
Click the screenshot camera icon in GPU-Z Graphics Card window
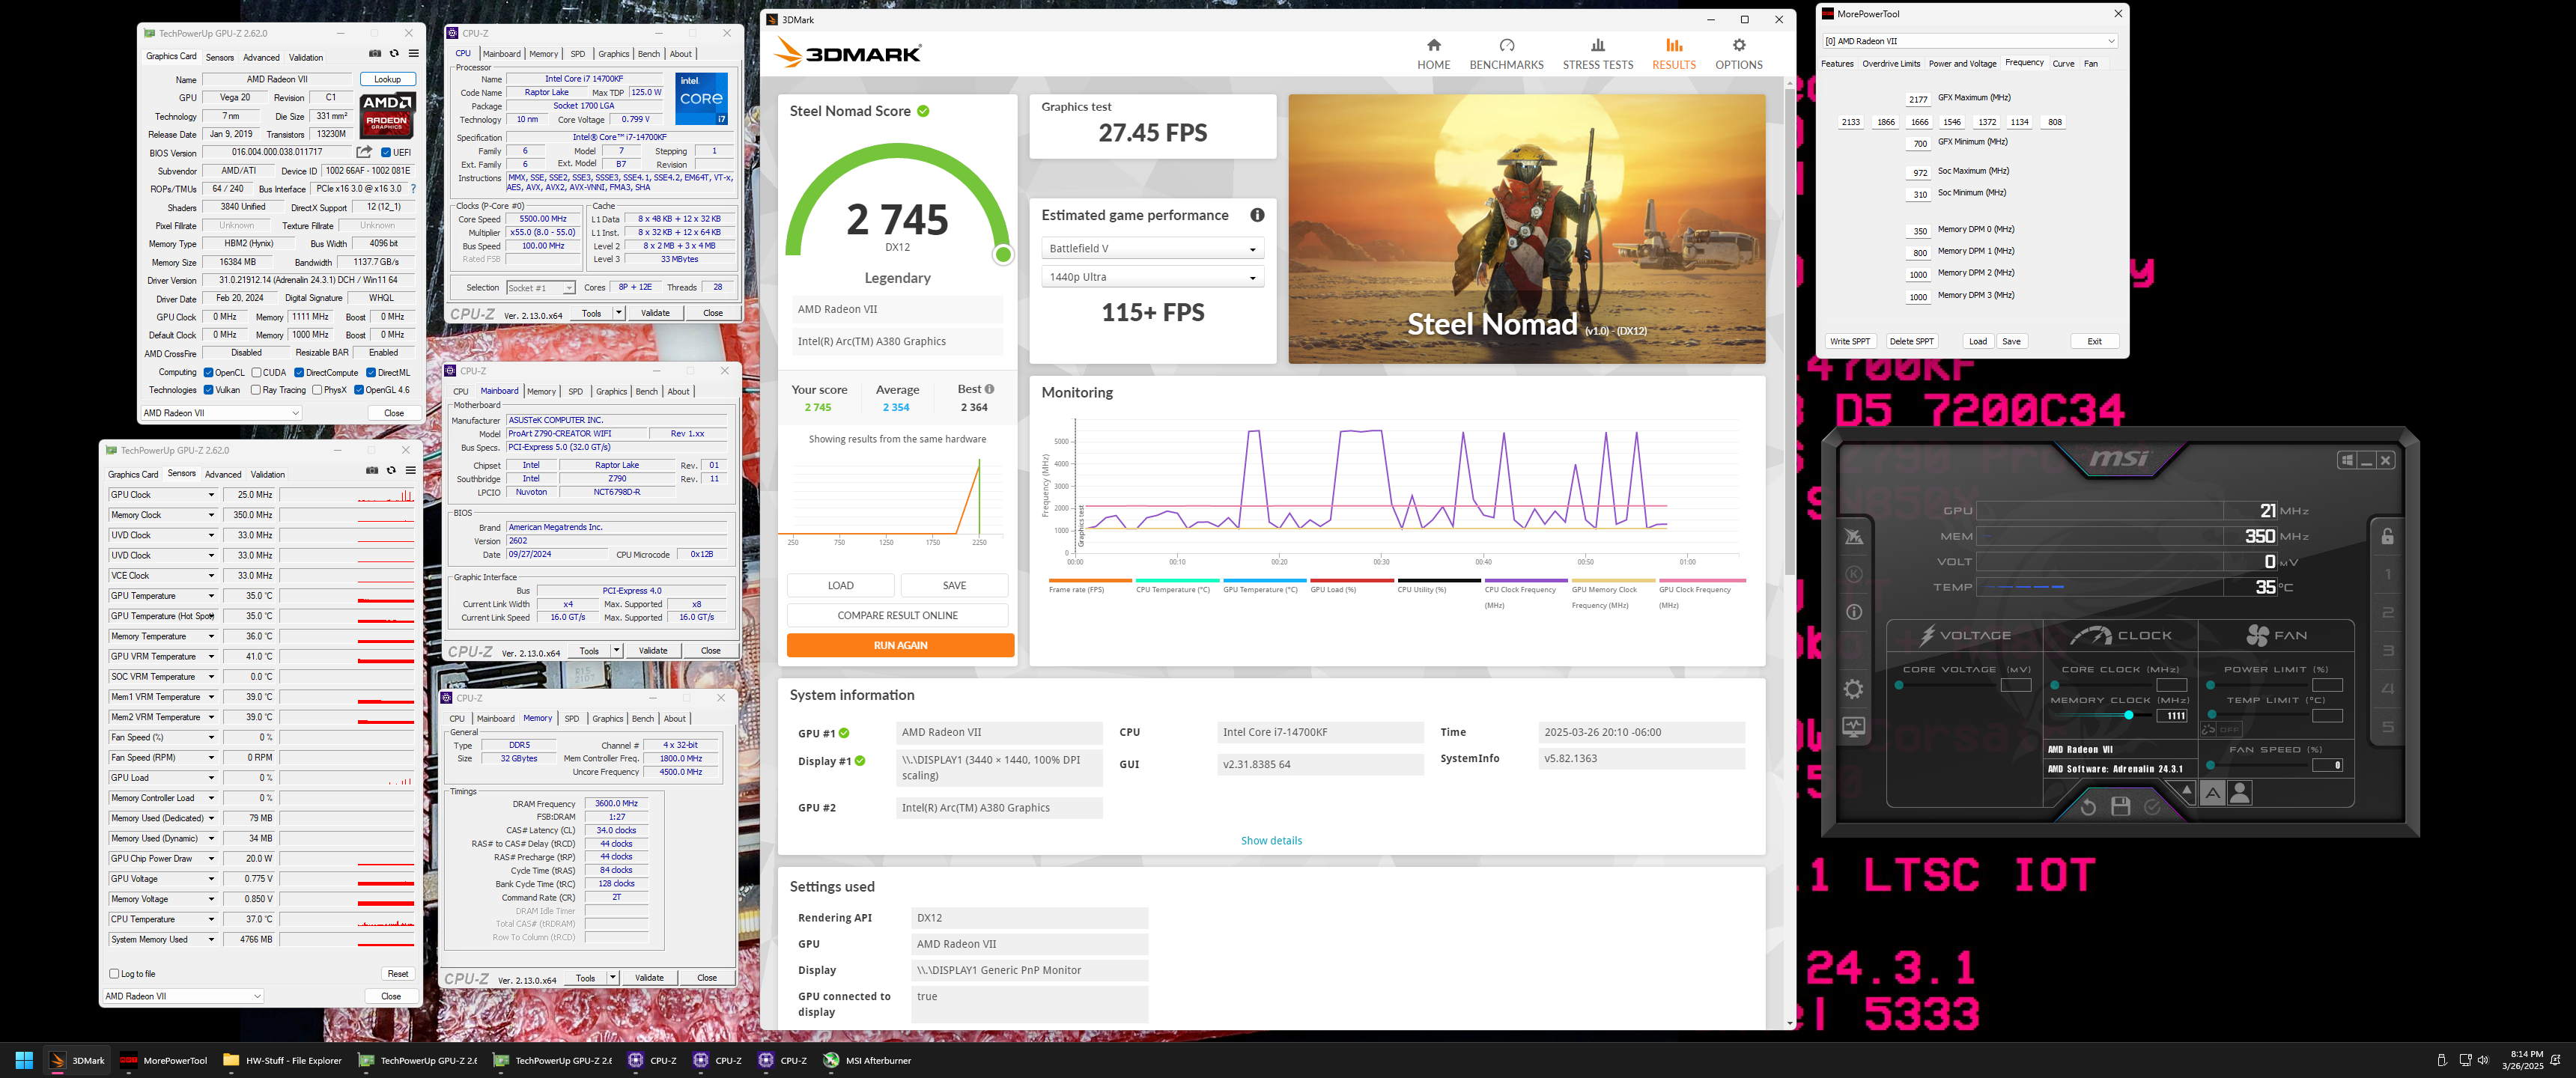tap(375, 54)
